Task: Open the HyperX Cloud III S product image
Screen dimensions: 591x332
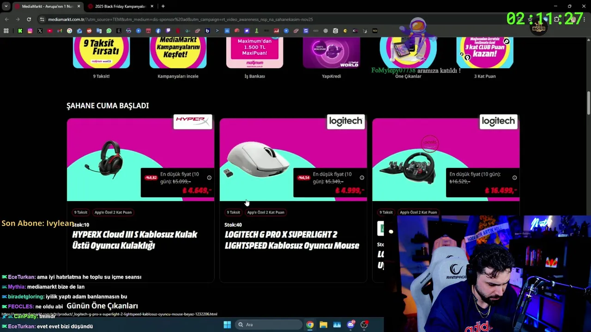Action: pyautogui.click(x=140, y=160)
